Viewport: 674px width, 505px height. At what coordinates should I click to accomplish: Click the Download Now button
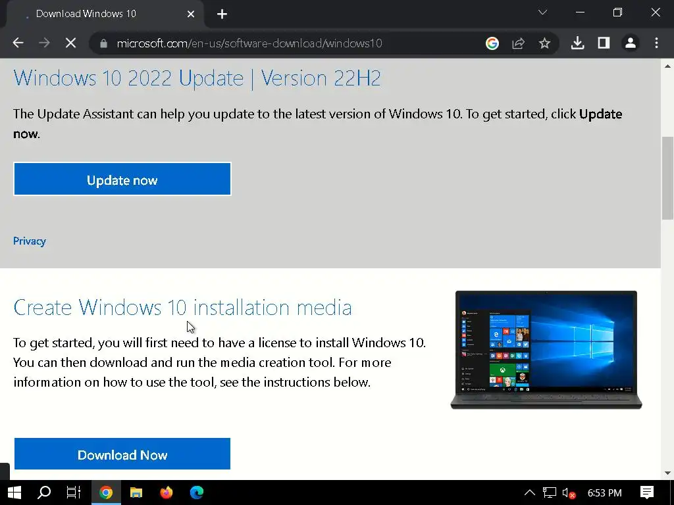(x=122, y=454)
